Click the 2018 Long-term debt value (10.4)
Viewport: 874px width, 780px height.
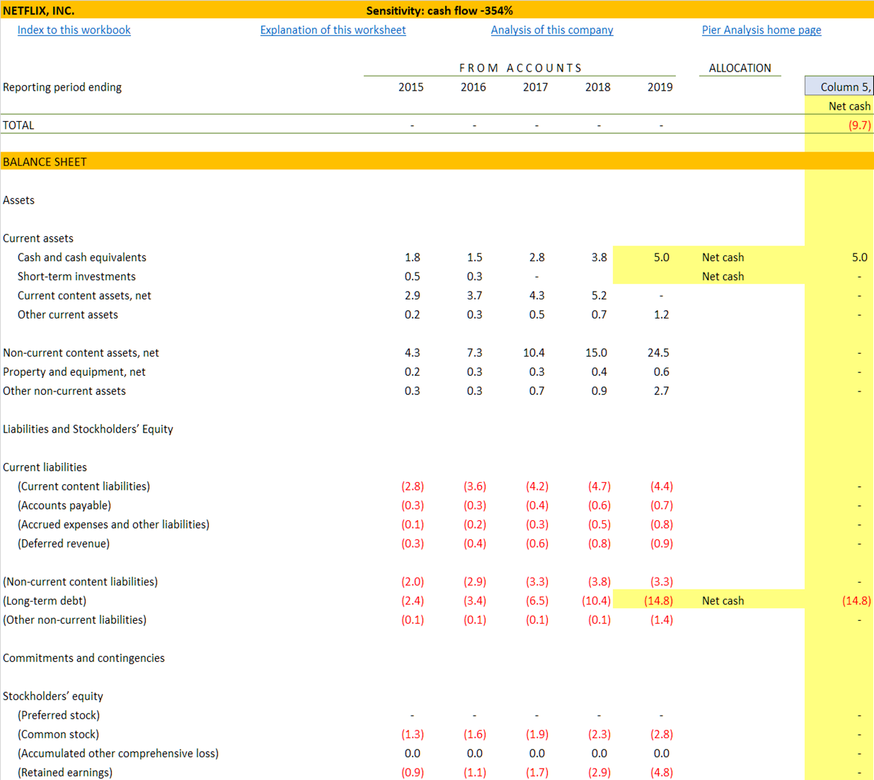coord(596,601)
